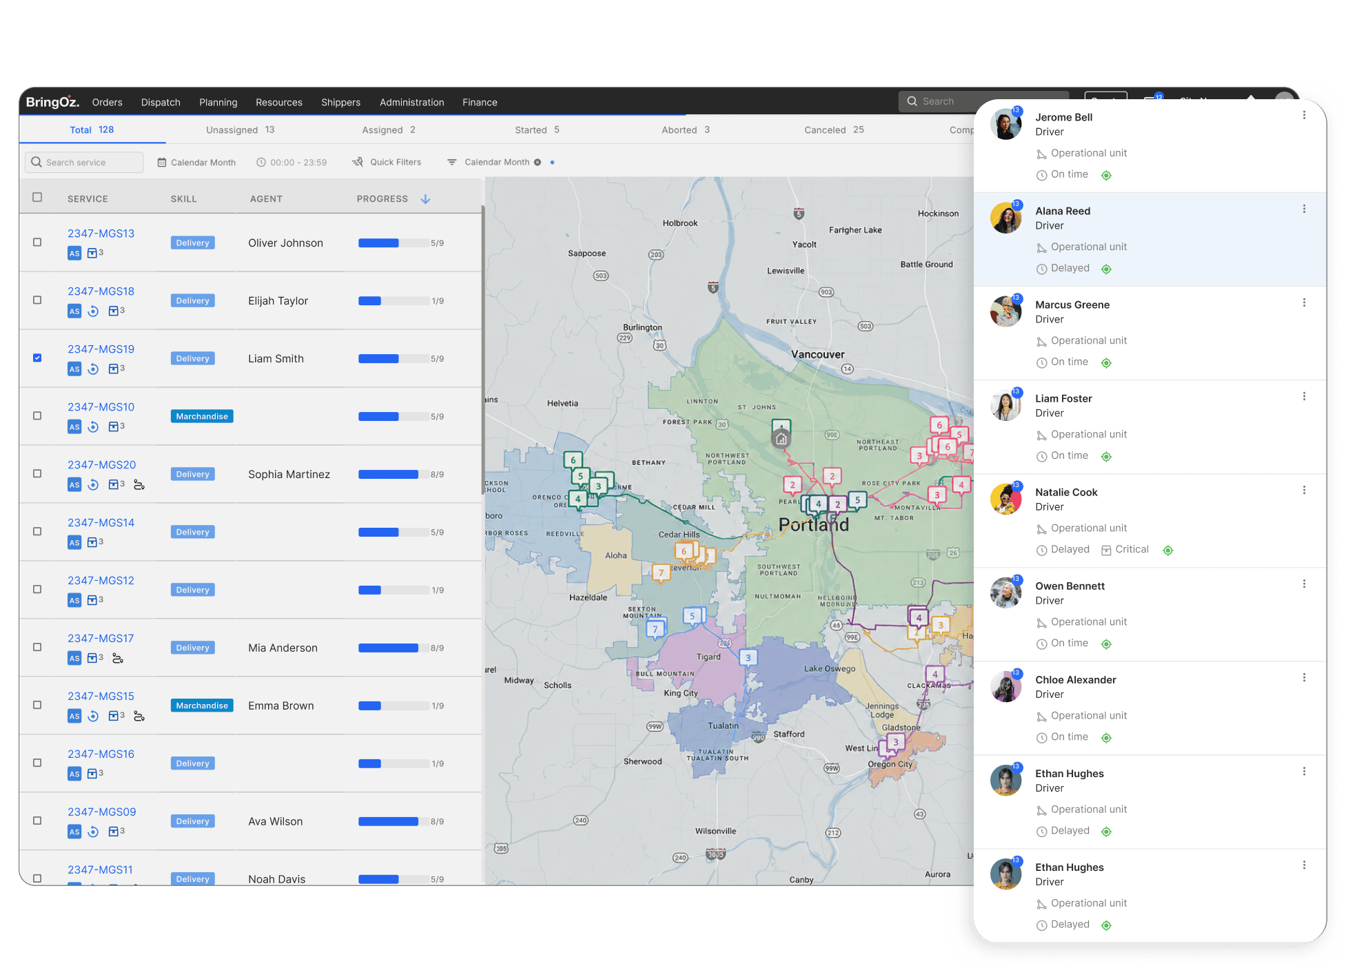Screen dimensions: 1348x968
Task: Open the options menu for Alana Reed
Action: tap(1303, 209)
